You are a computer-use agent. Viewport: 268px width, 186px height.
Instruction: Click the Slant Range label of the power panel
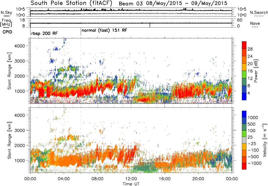(x=9, y=71)
